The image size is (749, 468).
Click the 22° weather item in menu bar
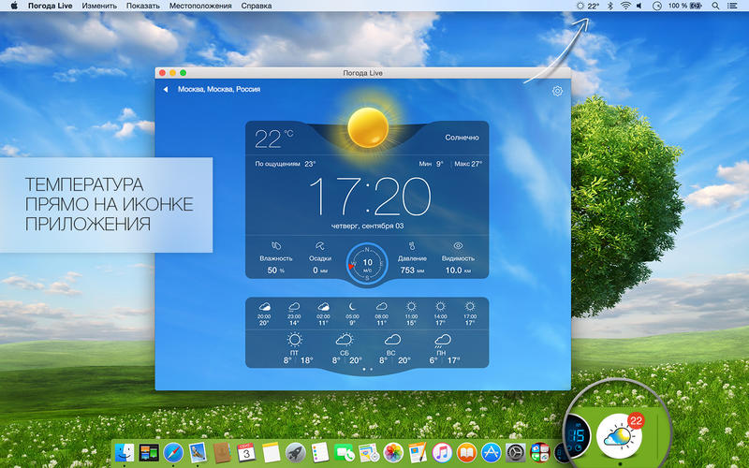pos(588,6)
